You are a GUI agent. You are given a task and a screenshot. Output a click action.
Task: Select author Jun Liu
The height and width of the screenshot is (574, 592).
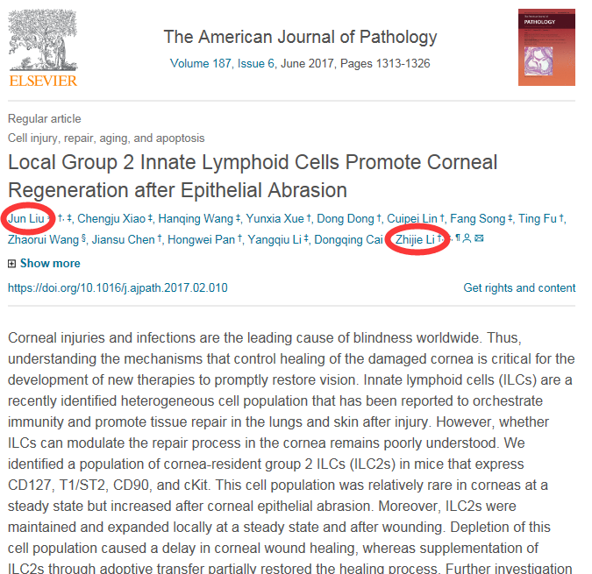pyautogui.click(x=26, y=219)
